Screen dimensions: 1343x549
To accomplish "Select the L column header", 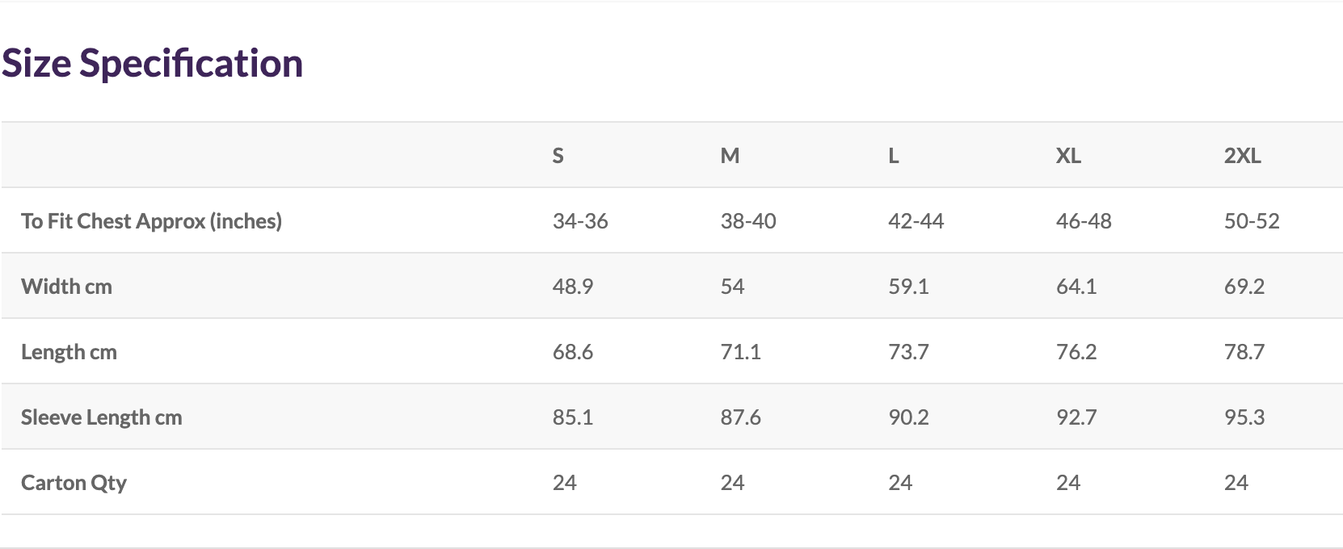I will 893,156.
